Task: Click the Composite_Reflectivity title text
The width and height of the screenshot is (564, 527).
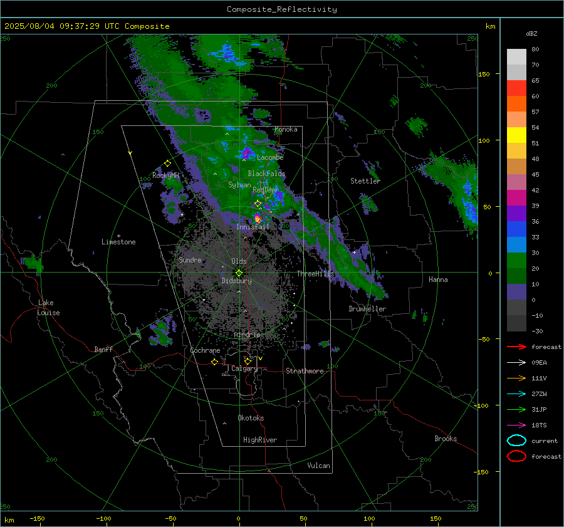Action: pyautogui.click(x=281, y=9)
